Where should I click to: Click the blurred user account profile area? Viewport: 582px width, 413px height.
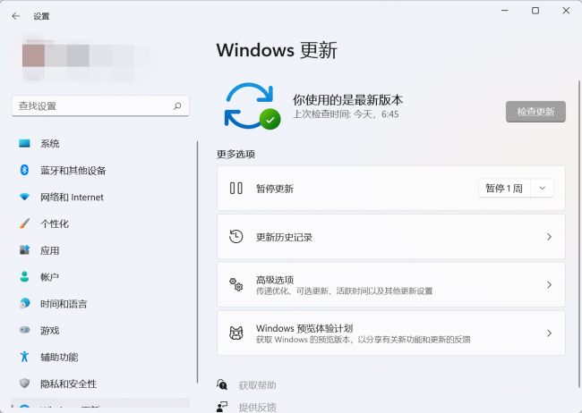(85, 59)
